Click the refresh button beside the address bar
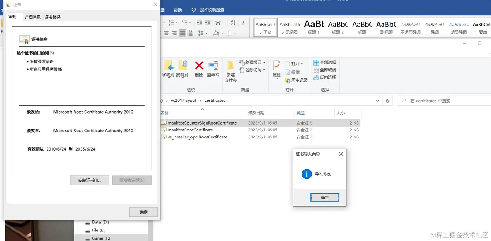 [x=388, y=101]
